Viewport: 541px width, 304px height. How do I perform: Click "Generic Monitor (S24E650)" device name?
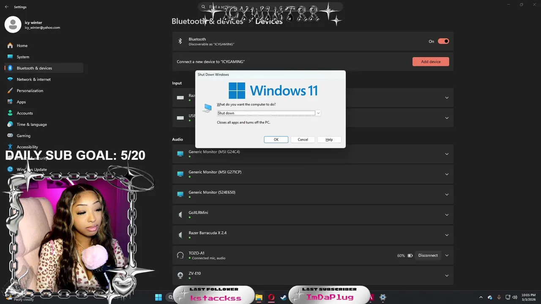[x=212, y=193]
